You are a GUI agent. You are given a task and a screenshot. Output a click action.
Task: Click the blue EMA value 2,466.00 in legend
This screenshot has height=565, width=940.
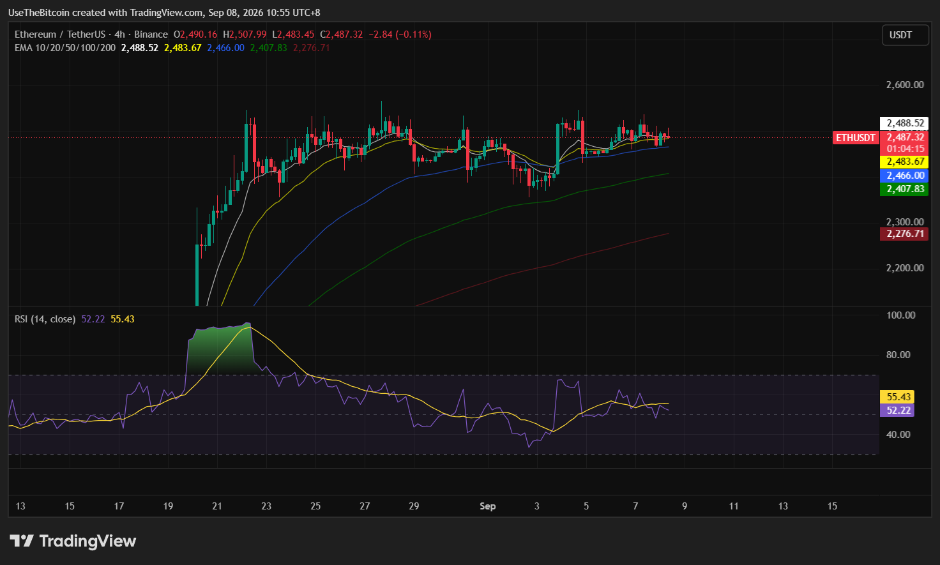tap(225, 48)
